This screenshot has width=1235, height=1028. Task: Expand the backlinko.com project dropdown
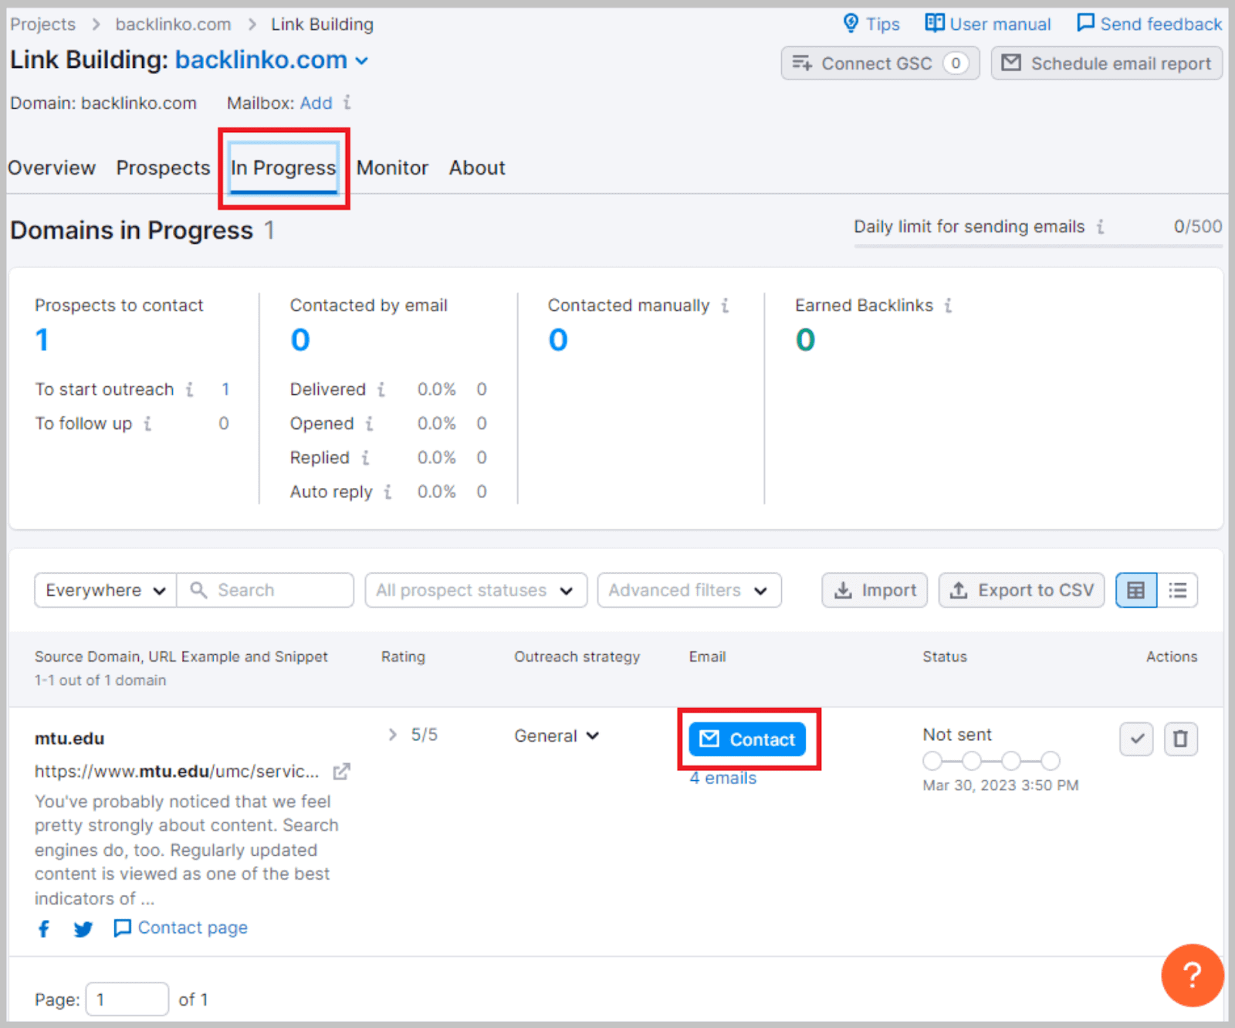(361, 61)
